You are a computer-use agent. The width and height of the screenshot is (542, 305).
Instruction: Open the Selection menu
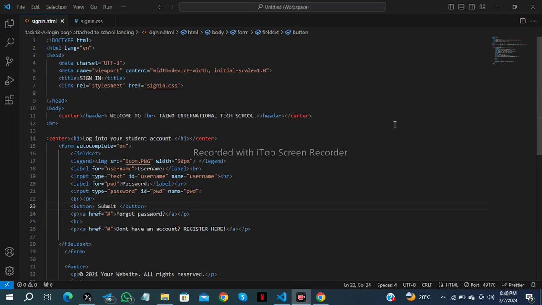pyautogui.click(x=56, y=7)
